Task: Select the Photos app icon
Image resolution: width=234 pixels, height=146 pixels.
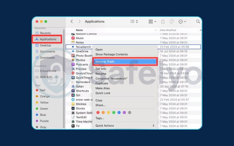Action: [73, 60]
